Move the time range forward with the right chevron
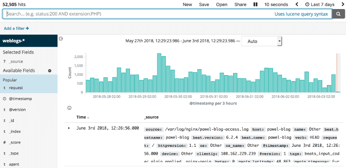This screenshot has width=346, height=168. coord(343,4)
